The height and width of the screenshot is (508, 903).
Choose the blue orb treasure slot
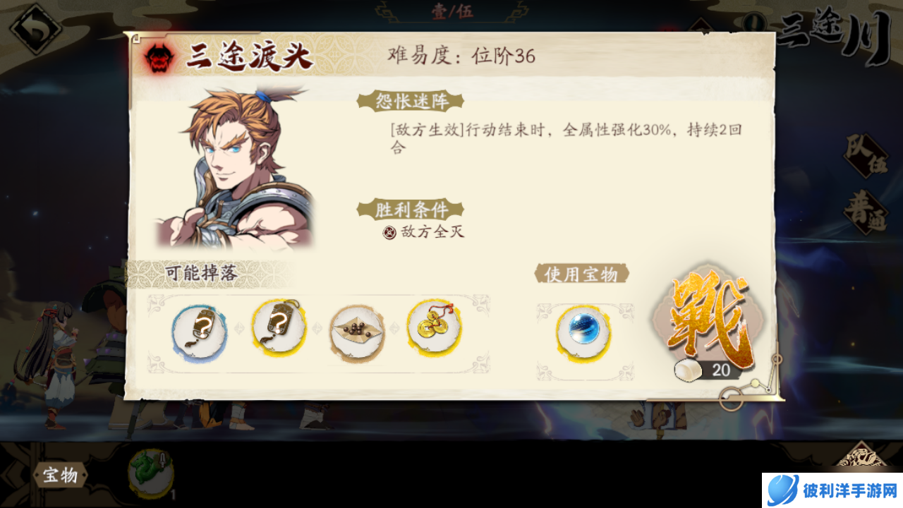[x=583, y=332]
